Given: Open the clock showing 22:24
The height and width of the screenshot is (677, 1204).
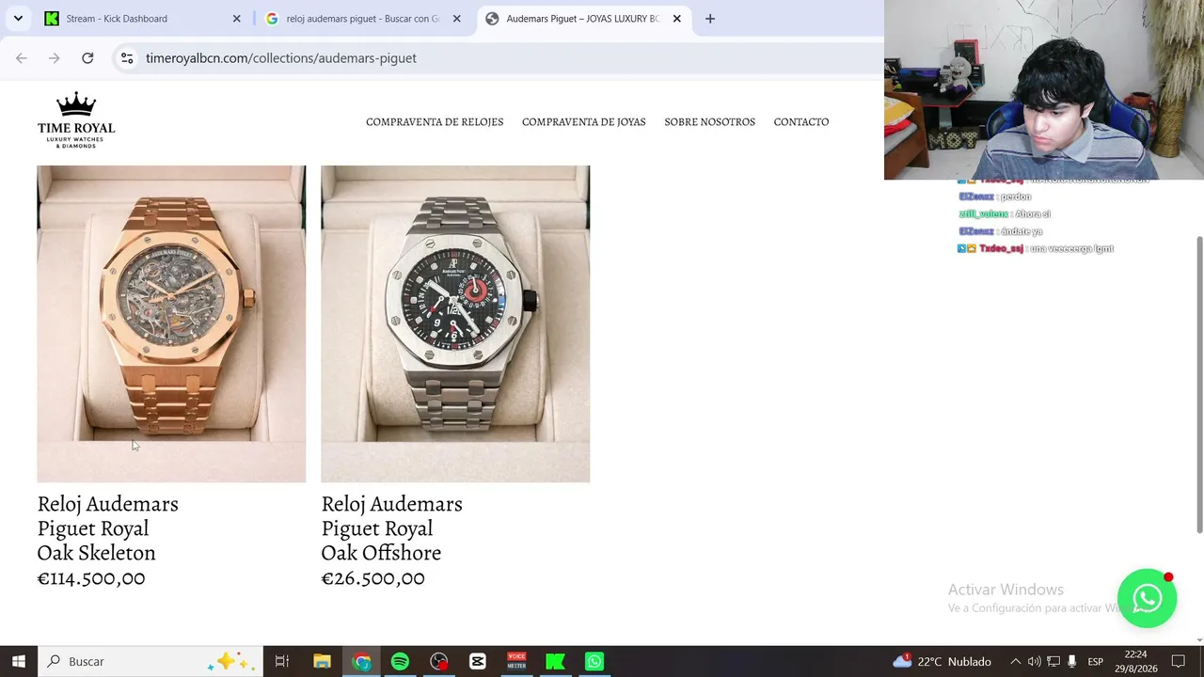Looking at the screenshot, I should (1135, 661).
